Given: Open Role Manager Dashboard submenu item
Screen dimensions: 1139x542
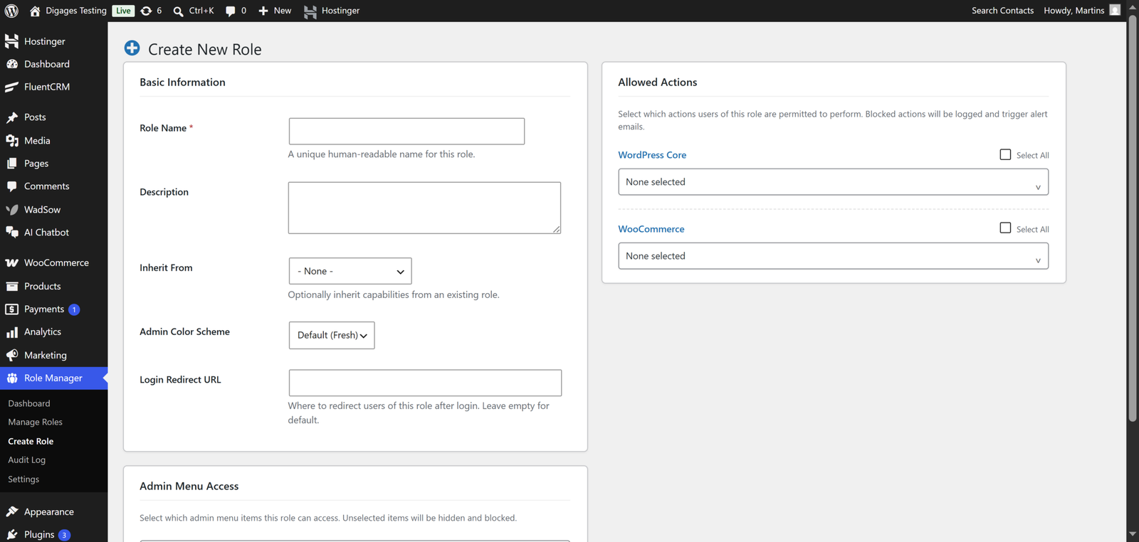Looking at the screenshot, I should click(x=29, y=403).
